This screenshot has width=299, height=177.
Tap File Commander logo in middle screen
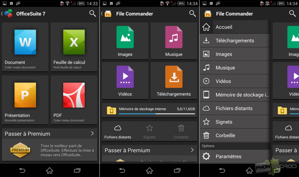[x=108, y=14]
